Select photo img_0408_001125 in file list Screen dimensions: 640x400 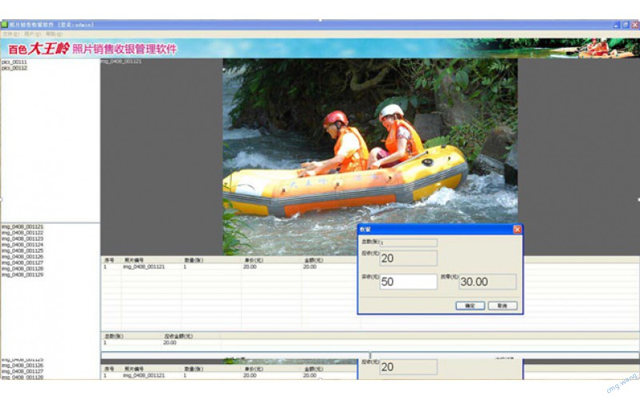tap(22, 250)
